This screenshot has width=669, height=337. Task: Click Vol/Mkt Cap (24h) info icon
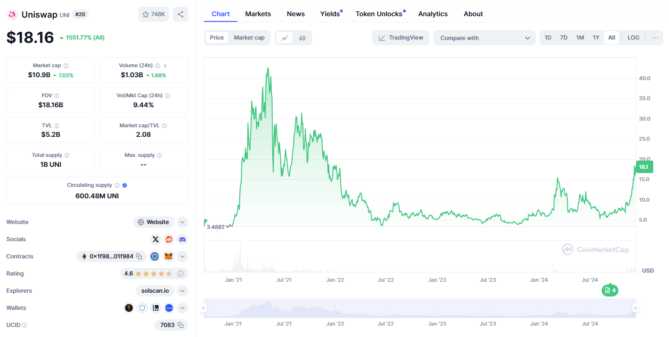click(167, 96)
